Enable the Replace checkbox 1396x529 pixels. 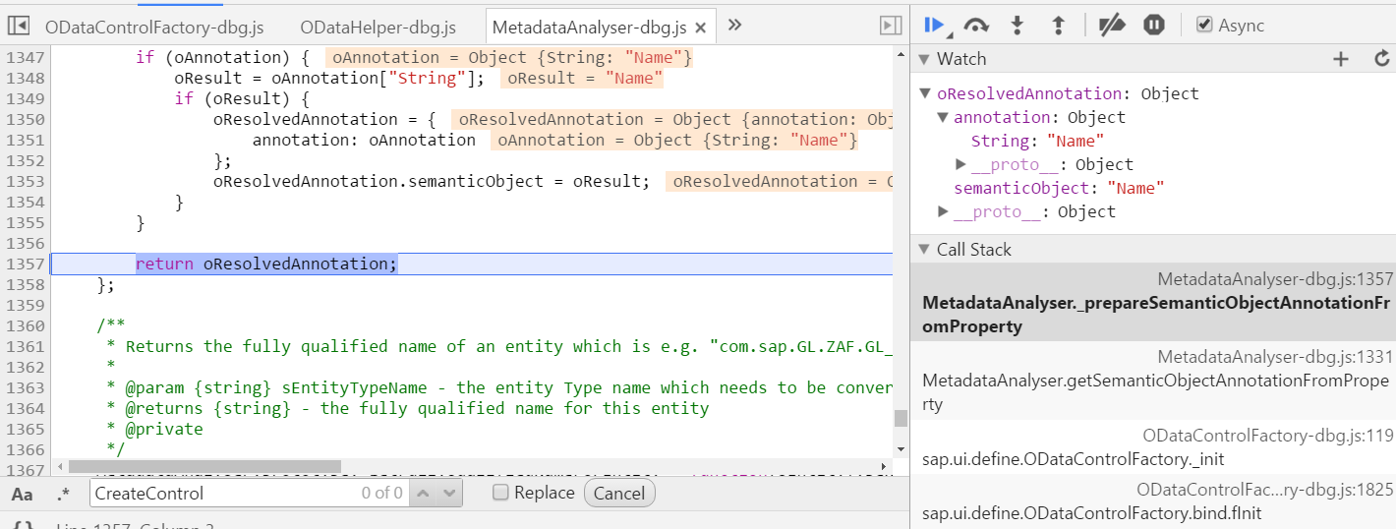tap(500, 493)
